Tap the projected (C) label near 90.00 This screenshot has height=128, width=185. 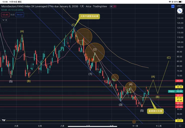pos(169,58)
